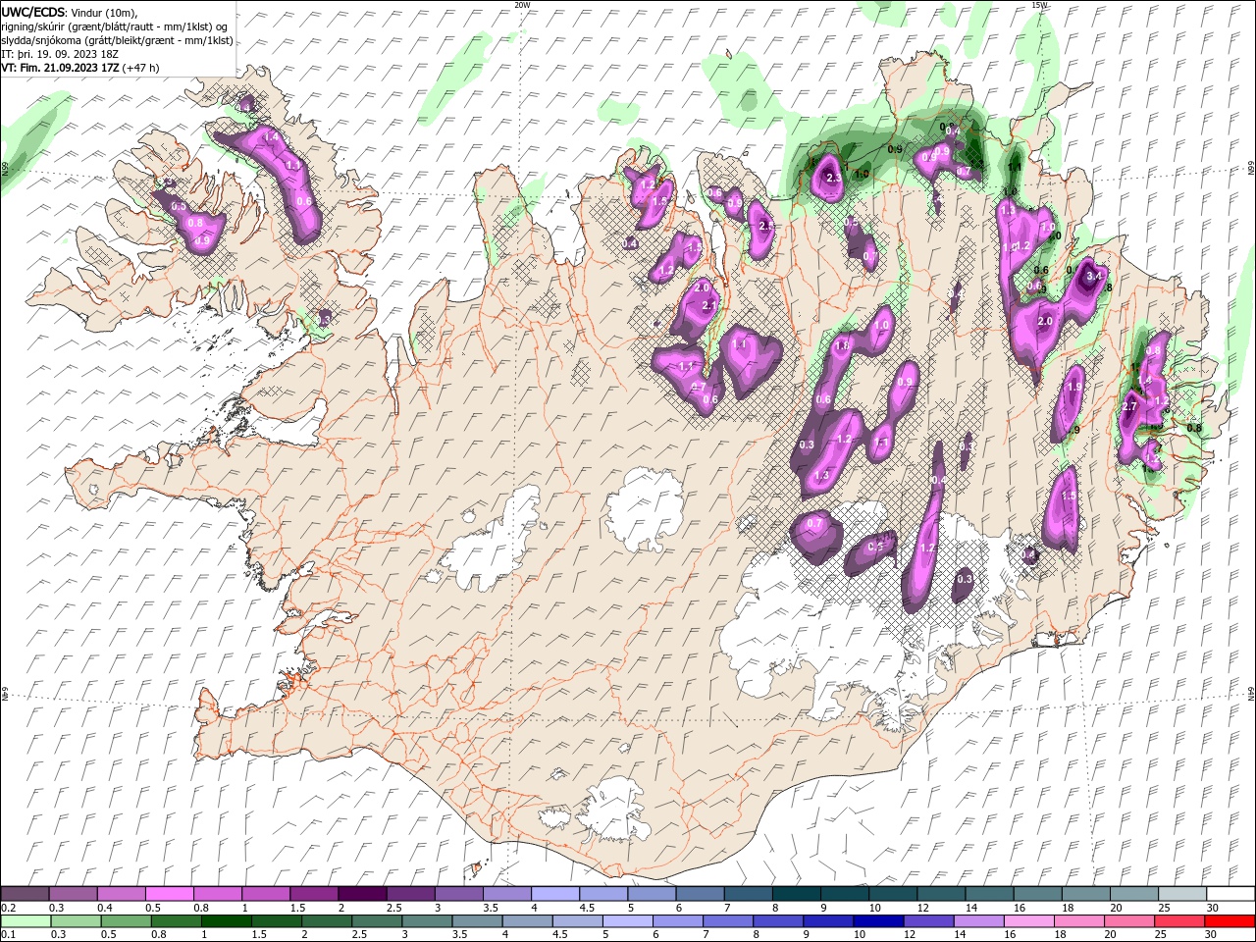Click the white 1.9 value in the eastern purple band
Screen dimensions: 1256x942
click(x=1073, y=388)
